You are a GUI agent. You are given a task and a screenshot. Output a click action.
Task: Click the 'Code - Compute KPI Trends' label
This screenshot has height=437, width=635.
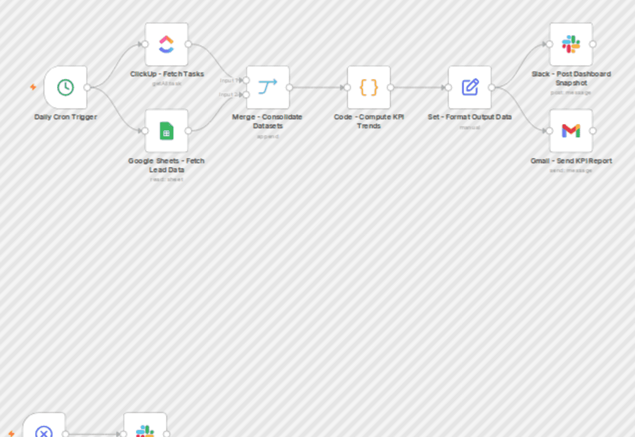[x=369, y=121]
